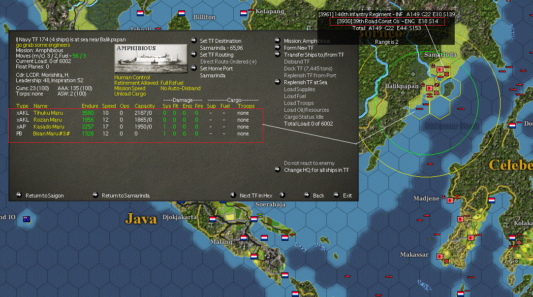Click the left arrow of Next TF in Hex
The width and height of the screenshot is (533, 297).
[x=233, y=195]
